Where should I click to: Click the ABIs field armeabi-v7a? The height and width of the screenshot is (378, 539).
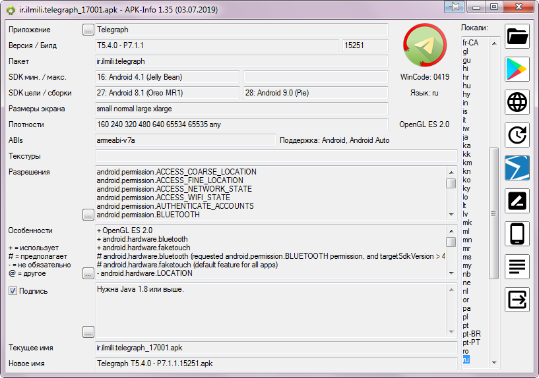point(185,140)
